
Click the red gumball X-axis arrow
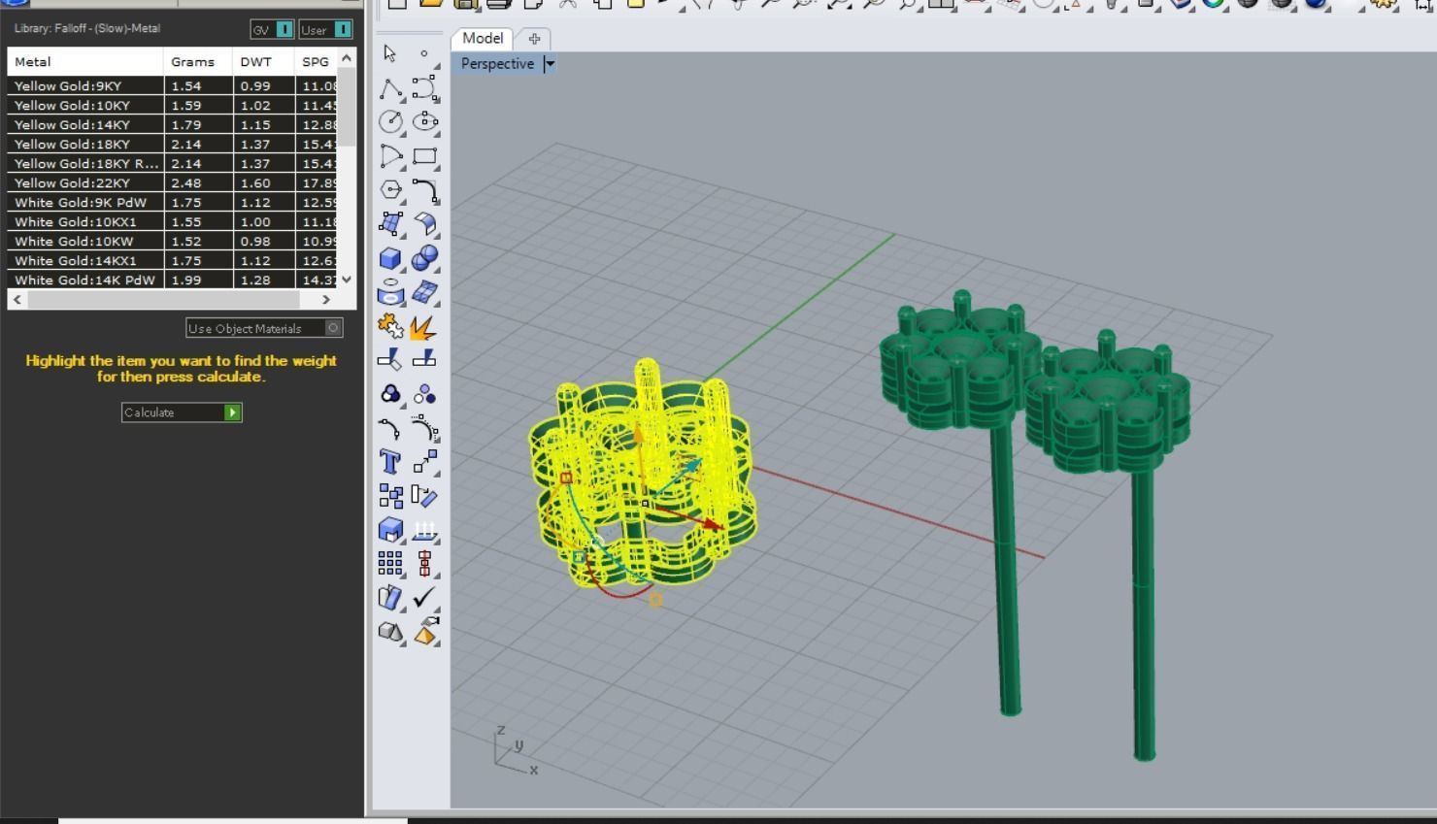tap(713, 524)
